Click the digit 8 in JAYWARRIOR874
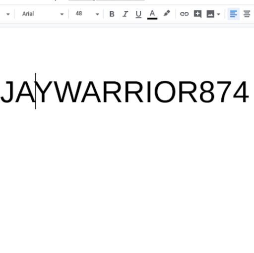This screenshot has width=254, height=253. coord(207,92)
